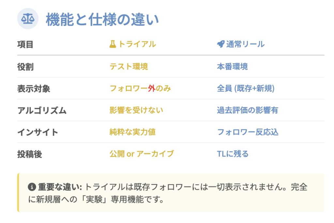Click the 項目 column header
The image size is (334, 223).
tap(25, 45)
